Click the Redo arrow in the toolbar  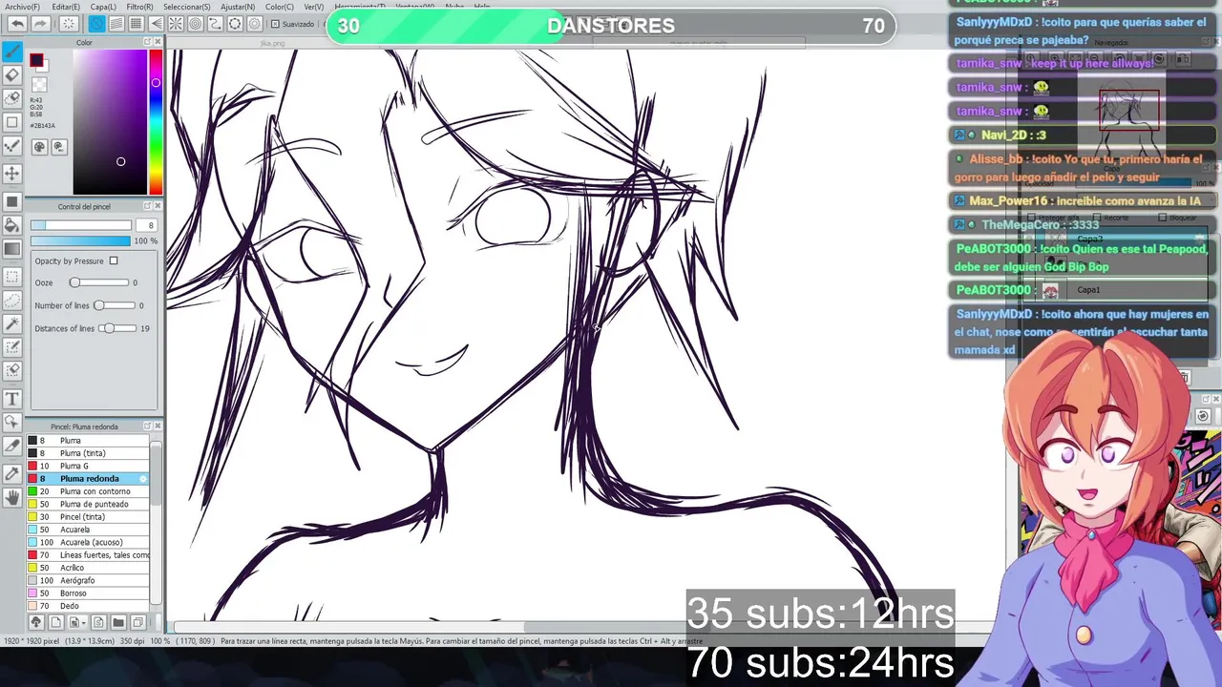[41, 24]
